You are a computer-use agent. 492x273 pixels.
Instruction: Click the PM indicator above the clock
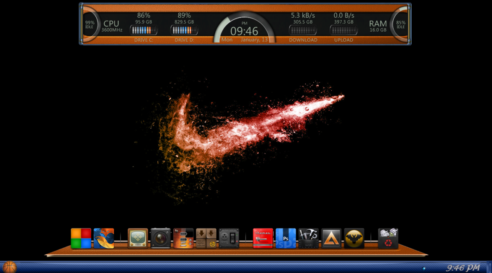pyautogui.click(x=244, y=23)
